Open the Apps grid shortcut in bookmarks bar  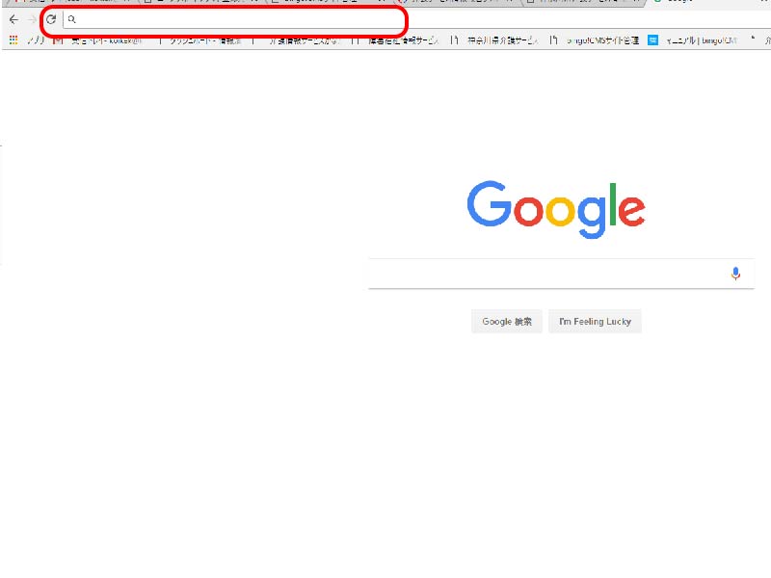pyautogui.click(x=13, y=40)
